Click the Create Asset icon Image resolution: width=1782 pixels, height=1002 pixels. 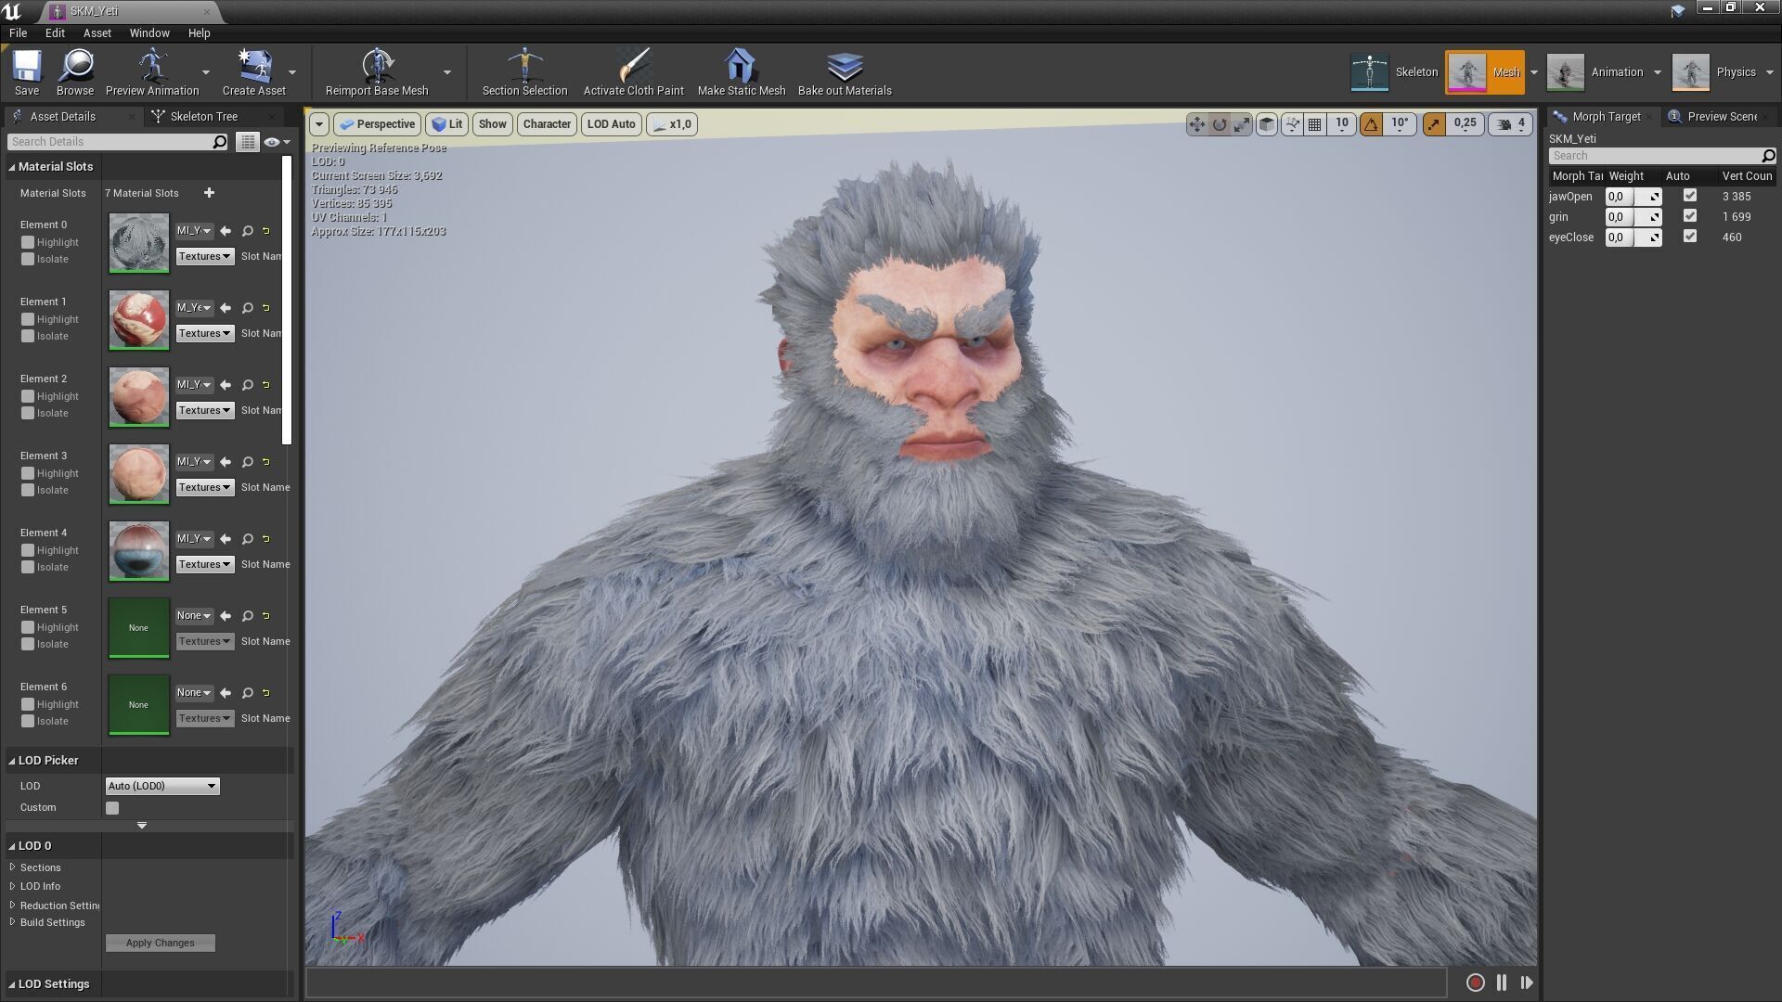pos(253,67)
